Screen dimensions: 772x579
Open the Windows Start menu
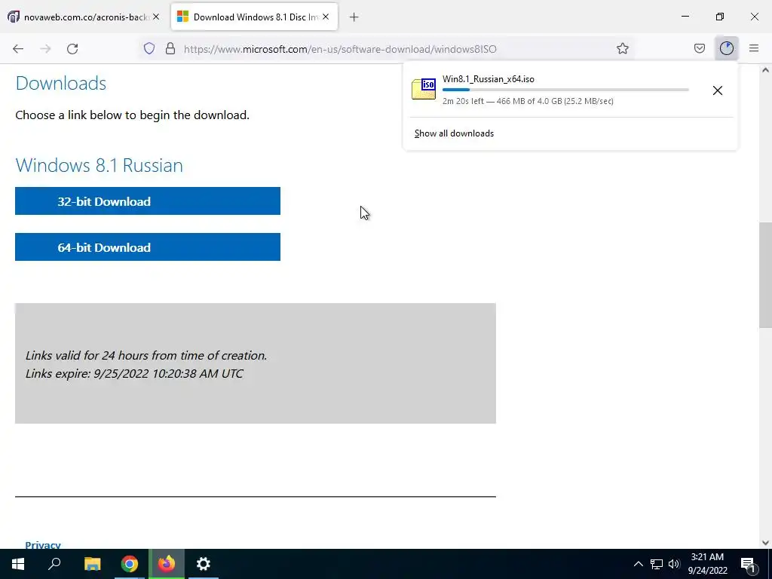pyautogui.click(x=18, y=564)
